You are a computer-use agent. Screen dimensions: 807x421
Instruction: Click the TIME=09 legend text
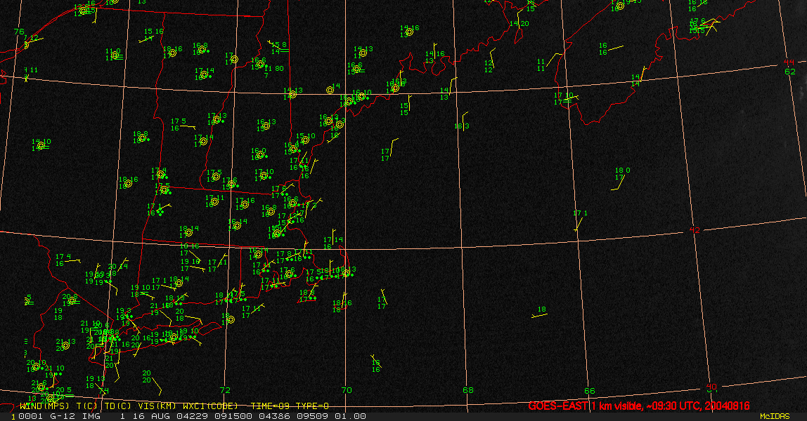pyautogui.click(x=270, y=406)
